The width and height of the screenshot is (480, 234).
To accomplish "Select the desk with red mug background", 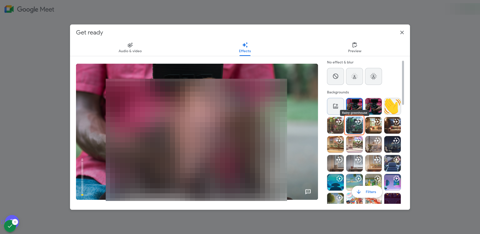I will (x=354, y=163).
